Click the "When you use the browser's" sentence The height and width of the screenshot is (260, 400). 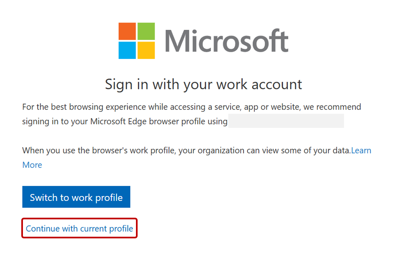(75, 151)
